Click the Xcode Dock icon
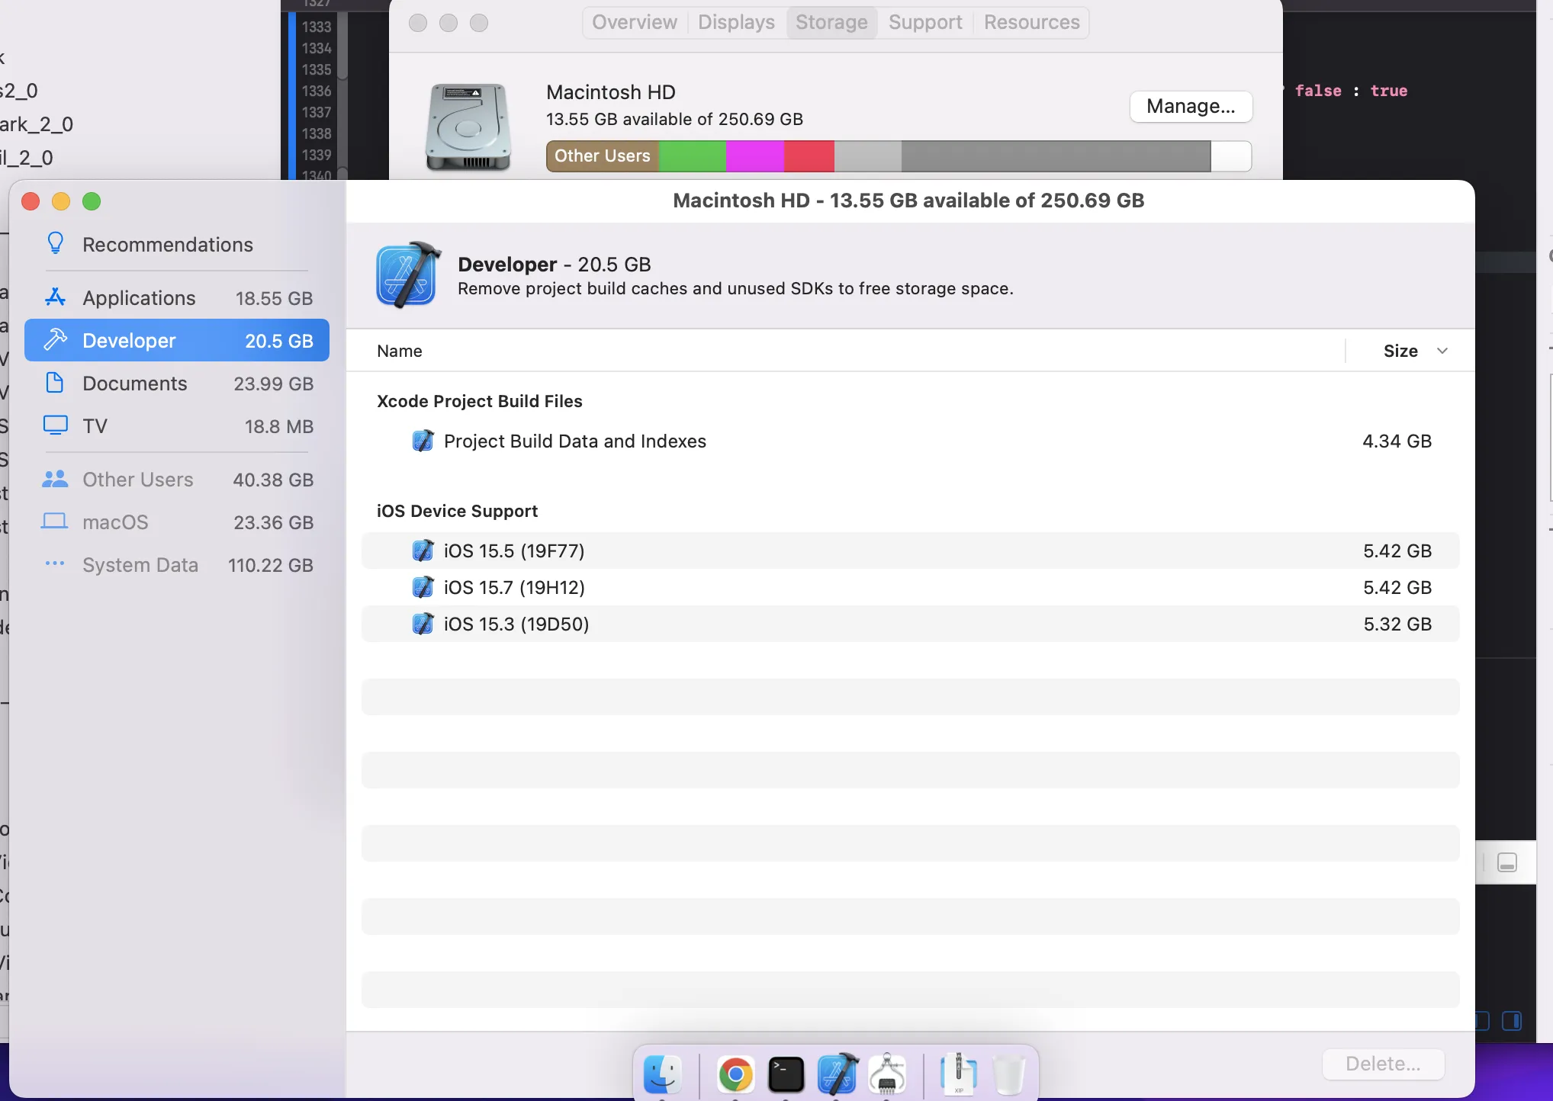The height and width of the screenshot is (1101, 1553). 837,1074
